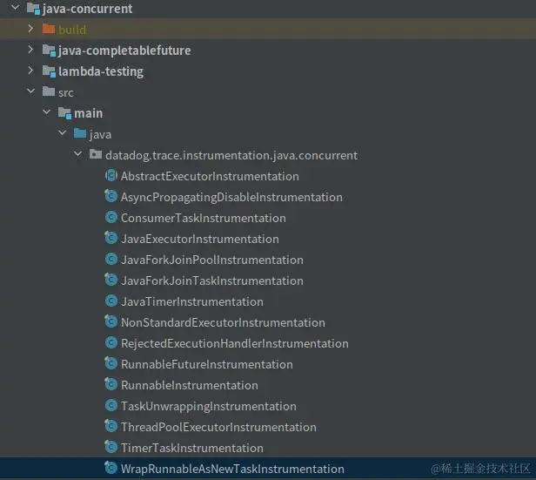Expand the lambda-testing module
The image size is (536, 480).
point(30,71)
